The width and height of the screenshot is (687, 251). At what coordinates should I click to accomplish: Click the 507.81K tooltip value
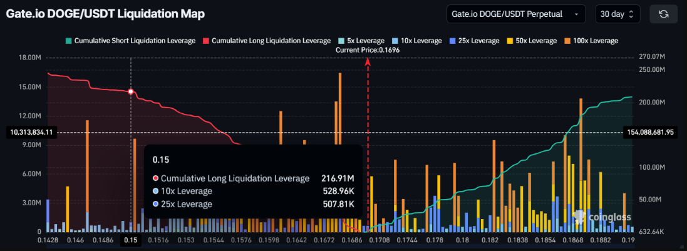pos(338,204)
